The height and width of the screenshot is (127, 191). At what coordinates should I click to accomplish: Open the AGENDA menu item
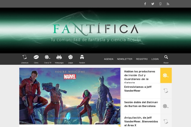(x=109, y=59)
